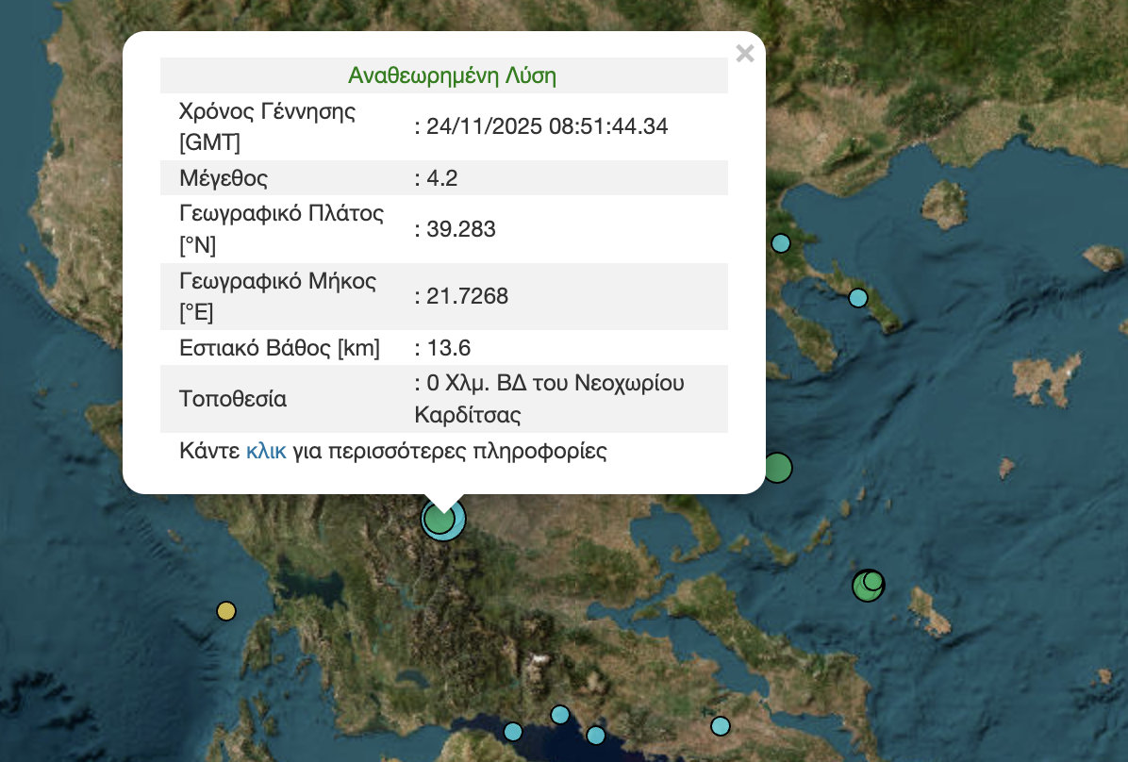Click the leftmost cyan marker in the southern gulf
The height and width of the screenshot is (762, 1128).
[513, 731]
